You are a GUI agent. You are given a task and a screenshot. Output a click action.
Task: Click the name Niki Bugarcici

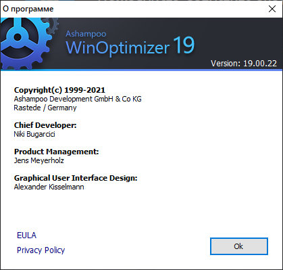34,134
